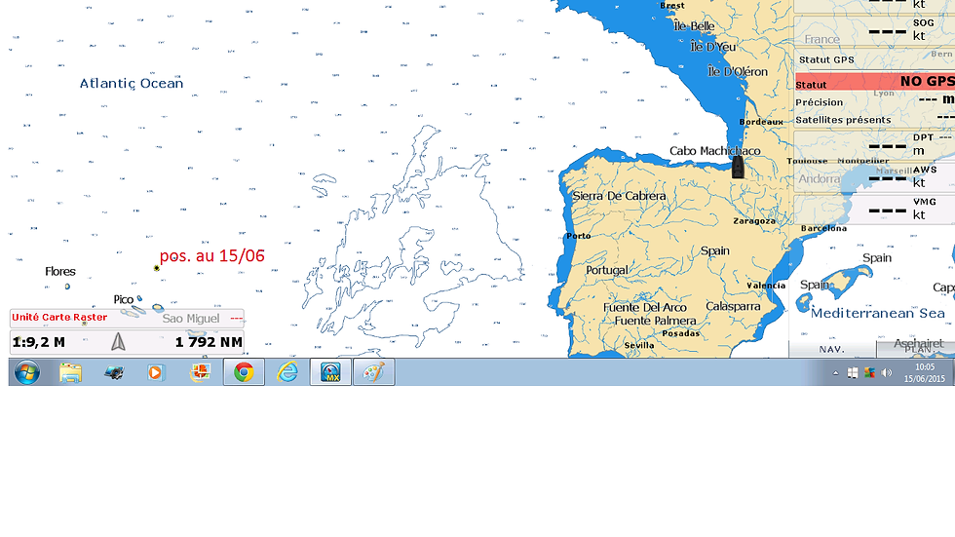Click the Sao Miguel label
Viewport: 955px width, 537px height.
[x=191, y=319]
